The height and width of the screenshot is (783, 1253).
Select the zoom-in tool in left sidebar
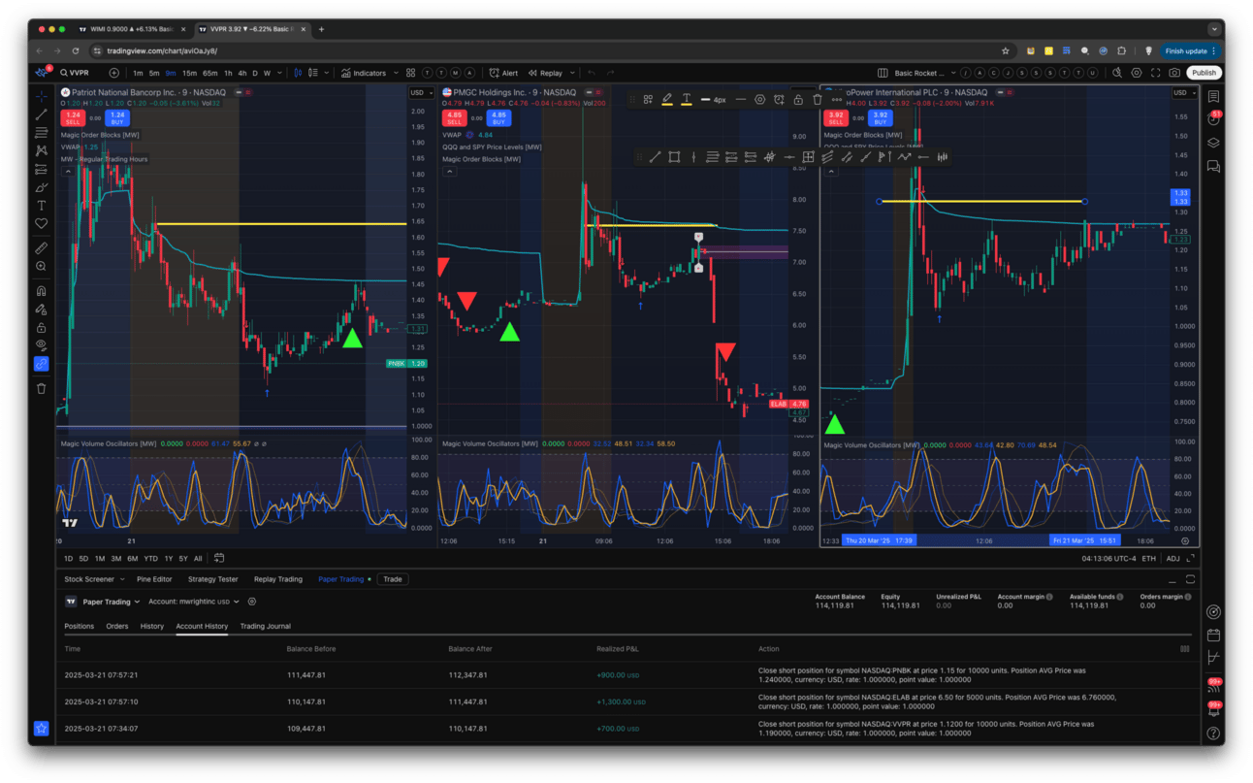41,266
